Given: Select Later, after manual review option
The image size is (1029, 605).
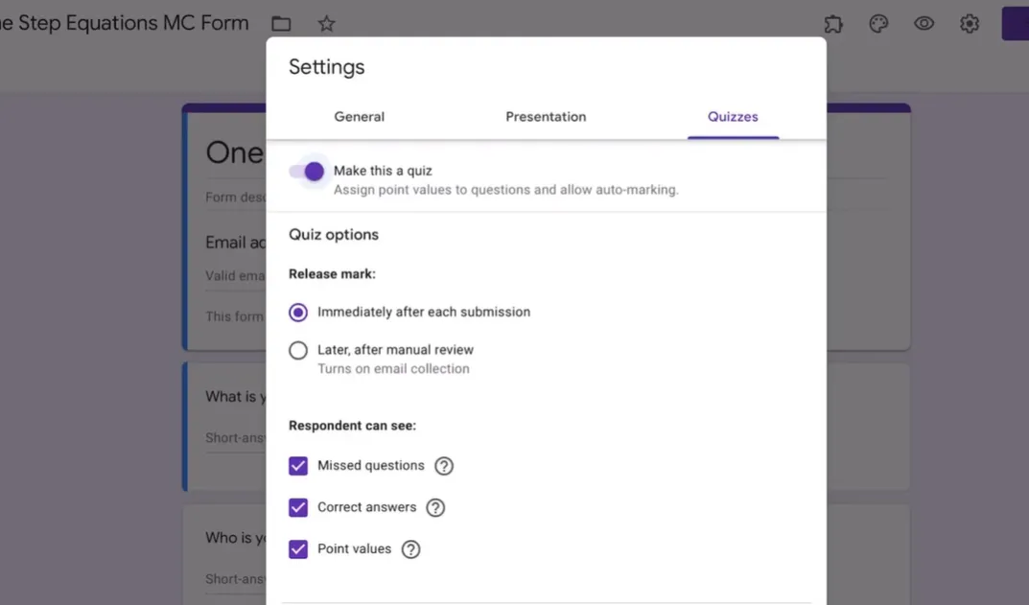Looking at the screenshot, I should click(x=298, y=351).
